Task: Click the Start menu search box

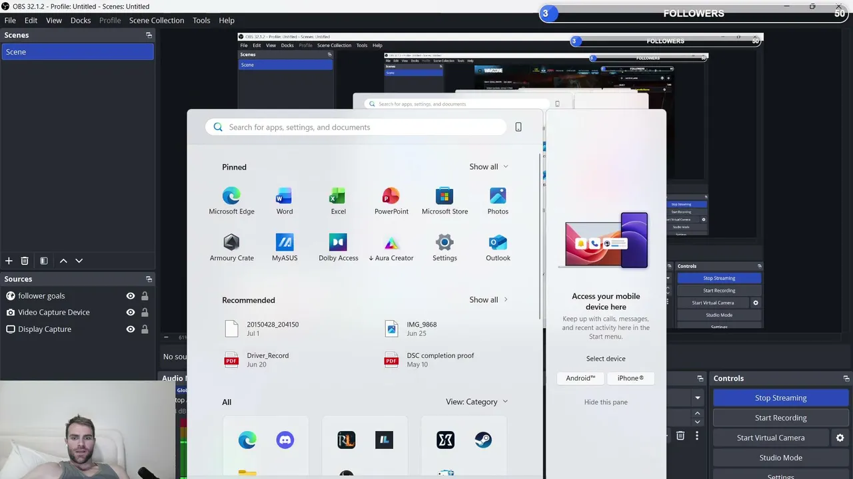Action: pos(356,127)
